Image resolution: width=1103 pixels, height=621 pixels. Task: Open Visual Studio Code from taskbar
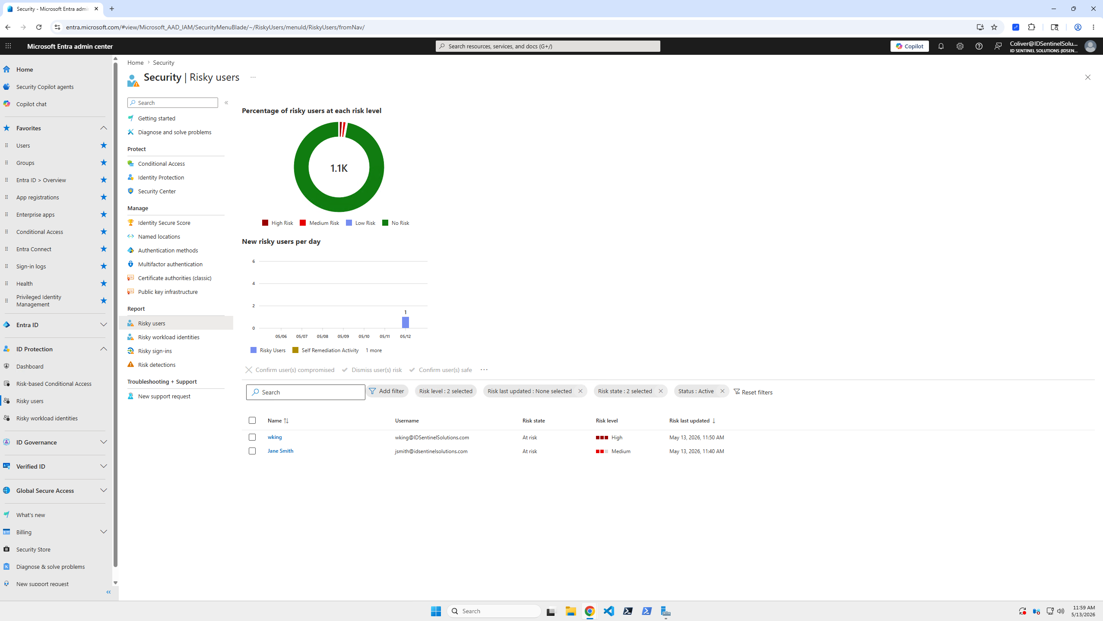pos(609,611)
